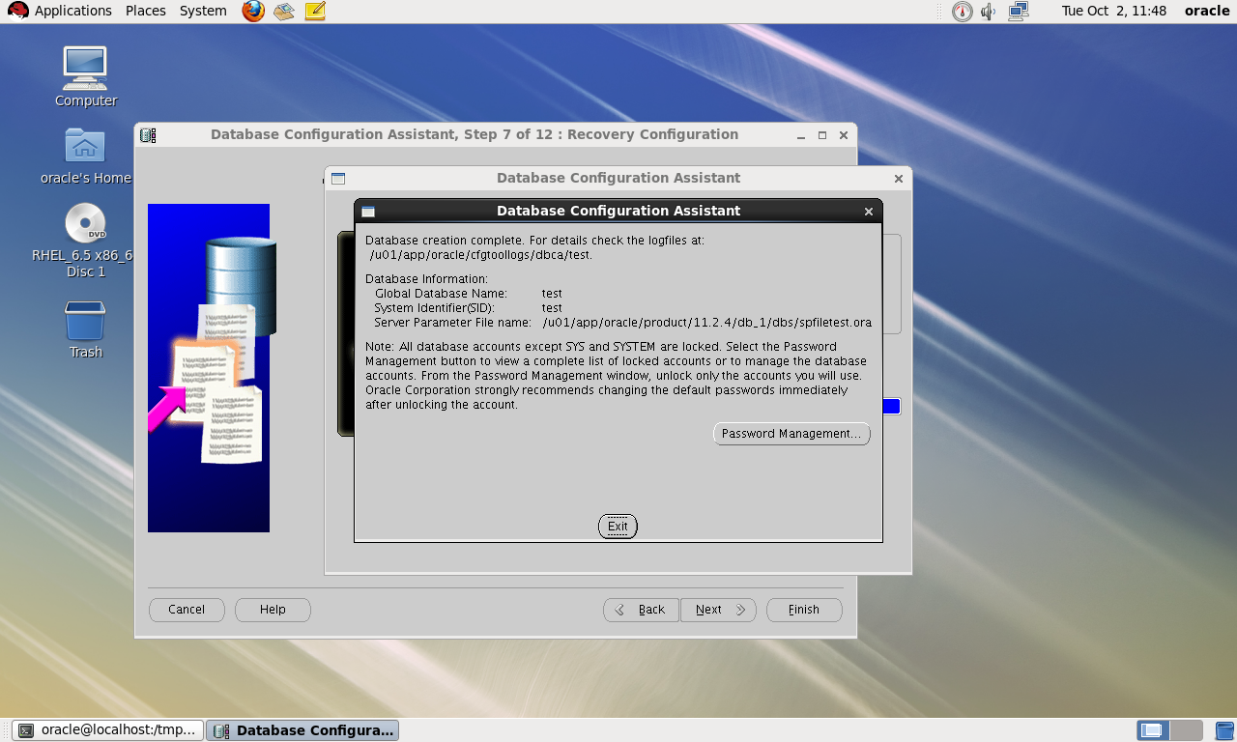Switch to the first workspace in the pager
Image resolution: width=1237 pixels, height=742 pixels.
(x=1152, y=730)
